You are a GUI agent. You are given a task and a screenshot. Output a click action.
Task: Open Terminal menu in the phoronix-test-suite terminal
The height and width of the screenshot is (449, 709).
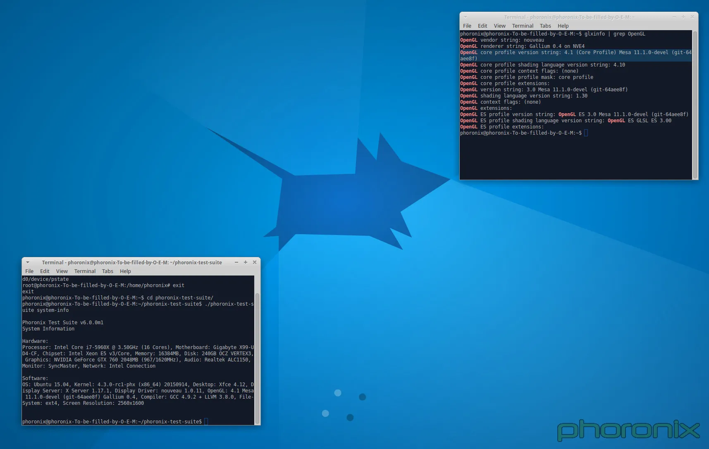[x=85, y=271]
